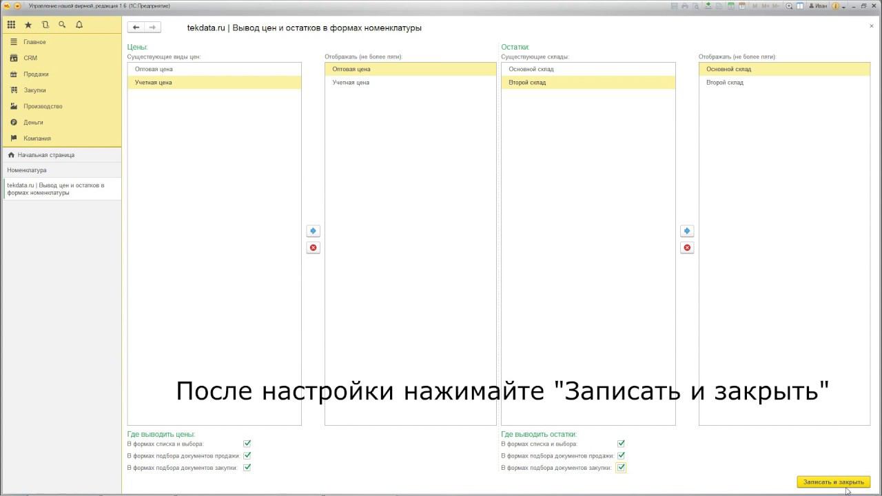Open the sections grid menu
The width and height of the screenshot is (882, 496).
click(x=11, y=25)
